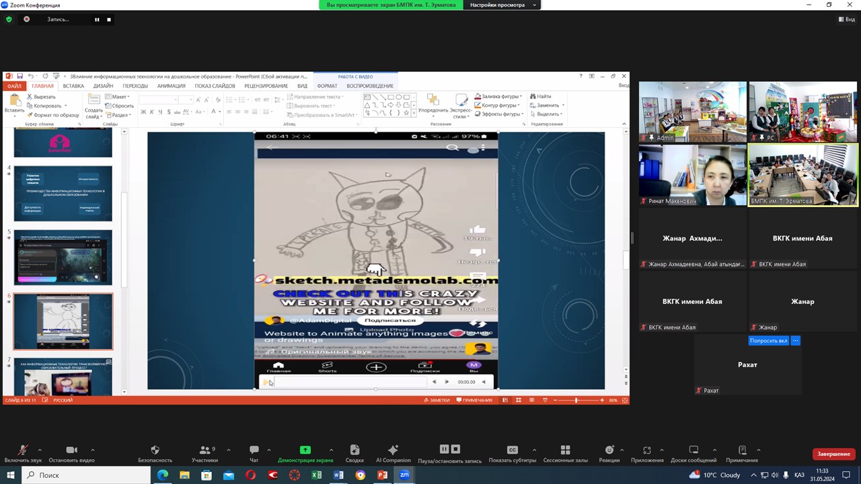
Task: Select Ринат Макенович's video tile
Action: pyautogui.click(x=692, y=175)
